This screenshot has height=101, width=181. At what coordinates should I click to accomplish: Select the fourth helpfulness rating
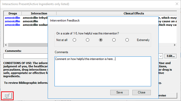pyautogui.click(x=114, y=40)
